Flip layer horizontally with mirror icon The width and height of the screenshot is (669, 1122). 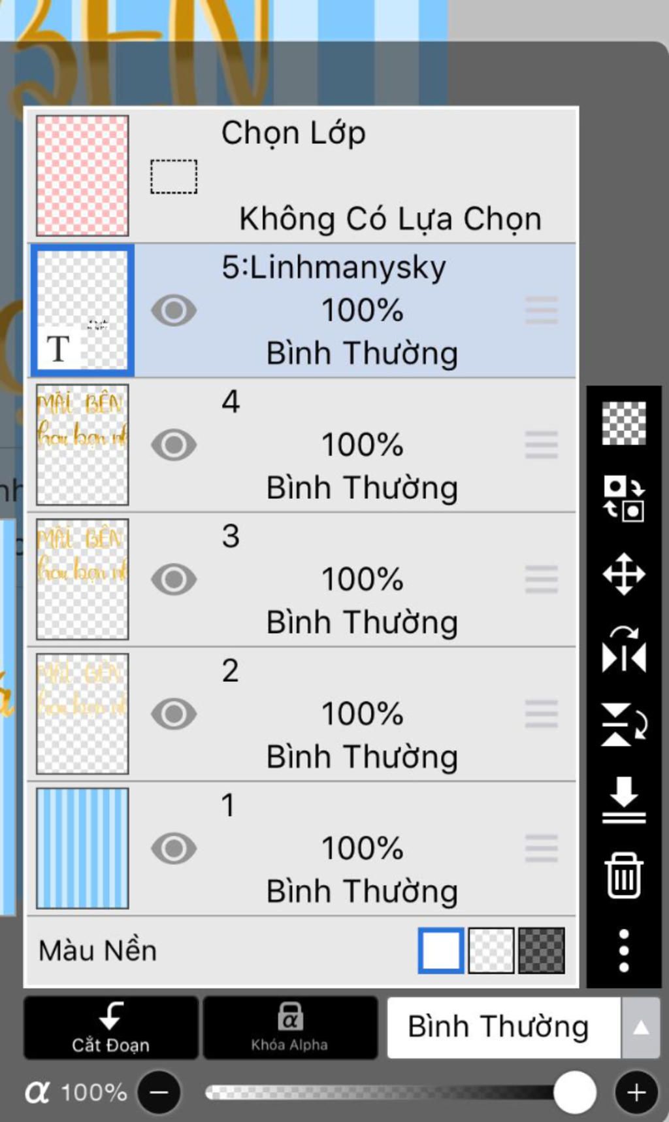point(623,649)
